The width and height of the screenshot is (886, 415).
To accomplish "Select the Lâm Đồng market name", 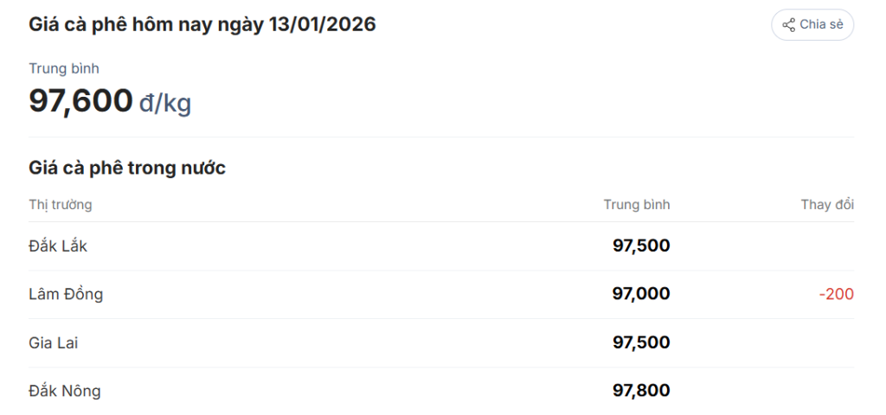I will click(66, 295).
